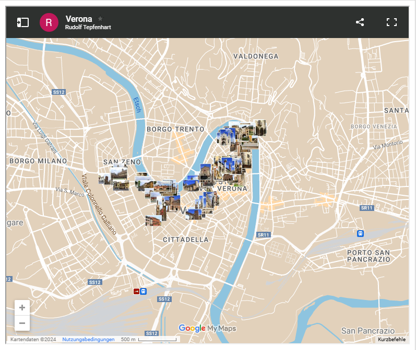Open the Nutzungsbedingungen link
The width and height of the screenshot is (416, 350).
tap(88, 340)
